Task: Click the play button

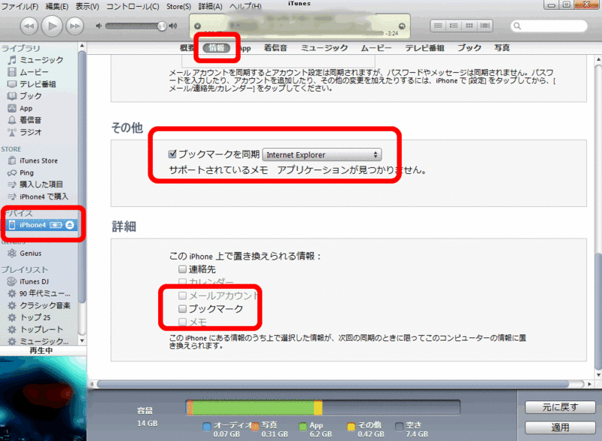Action: point(52,26)
